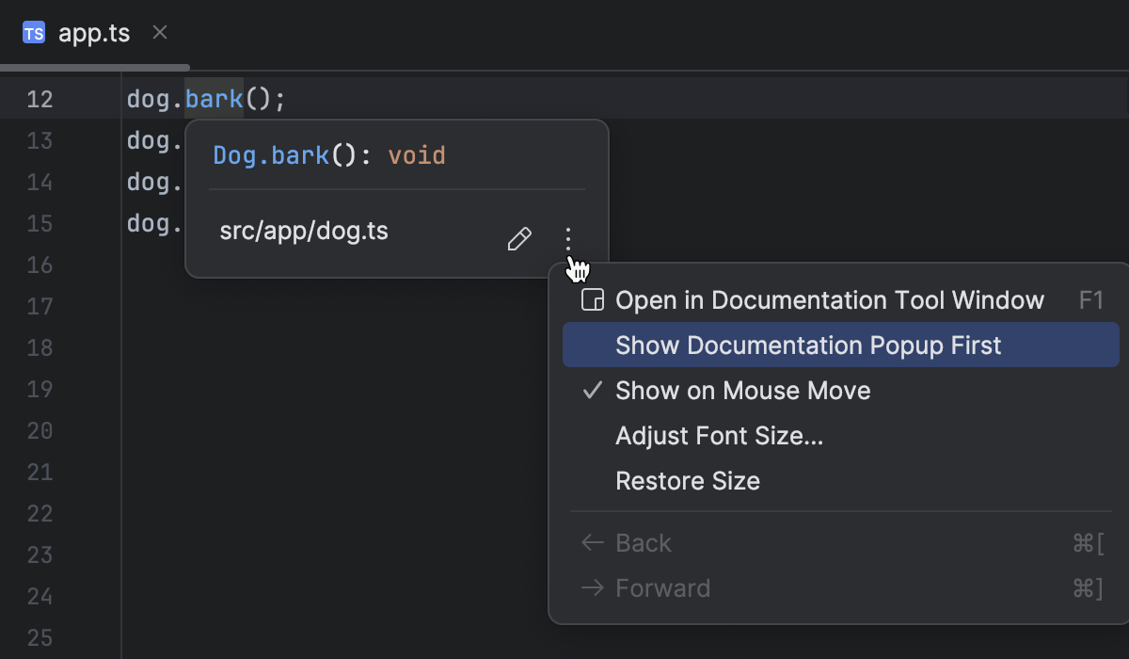The image size is (1129, 659).
Task: Click the Forward arrow icon in the menu
Action: pos(591,587)
